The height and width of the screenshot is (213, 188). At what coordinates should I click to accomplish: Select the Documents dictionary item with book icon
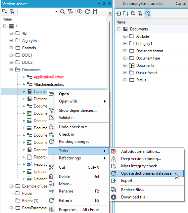(145, 65)
